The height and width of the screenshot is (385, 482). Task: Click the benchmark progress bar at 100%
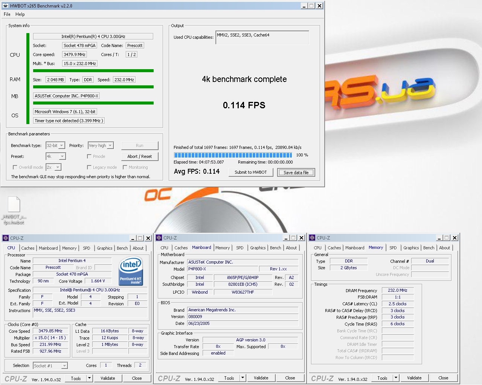[233, 155]
